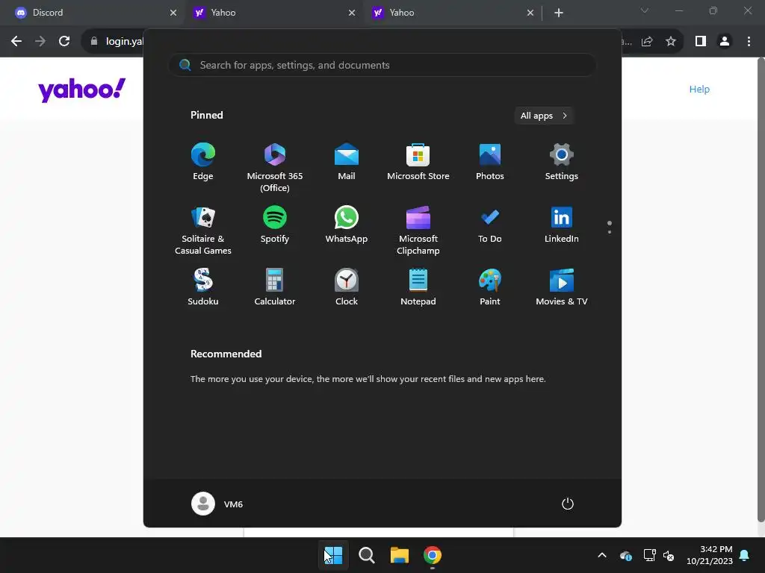Expand the All apps list
765x573 pixels.
point(544,116)
